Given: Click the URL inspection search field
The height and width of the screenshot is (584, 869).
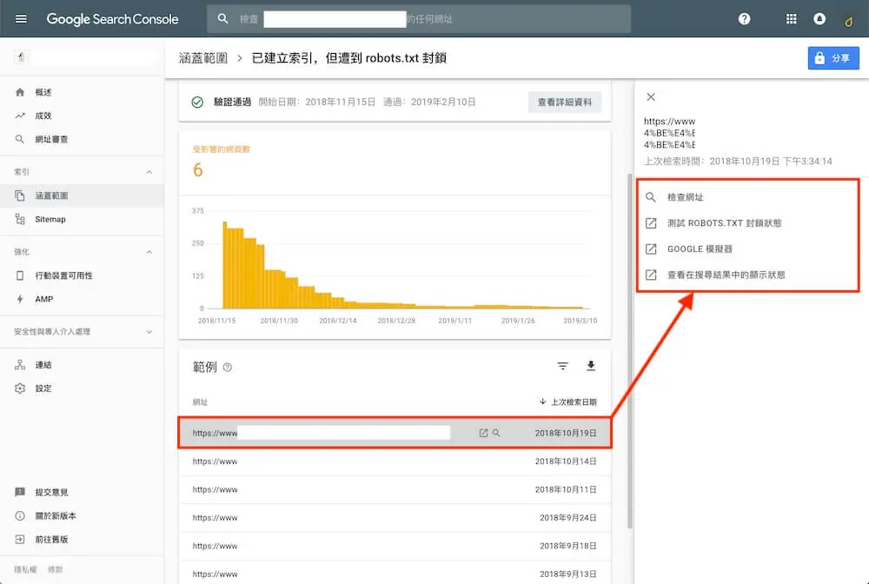Looking at the screenshot, I should coord(419,19).
